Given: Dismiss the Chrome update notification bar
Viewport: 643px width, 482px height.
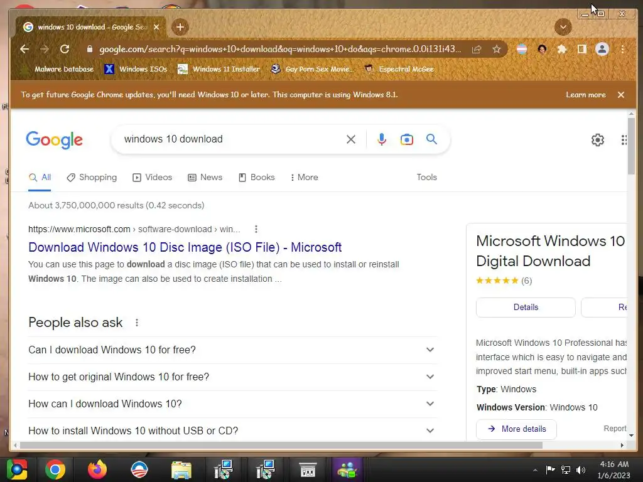Looking at the screenshot, I should point(621,95).
